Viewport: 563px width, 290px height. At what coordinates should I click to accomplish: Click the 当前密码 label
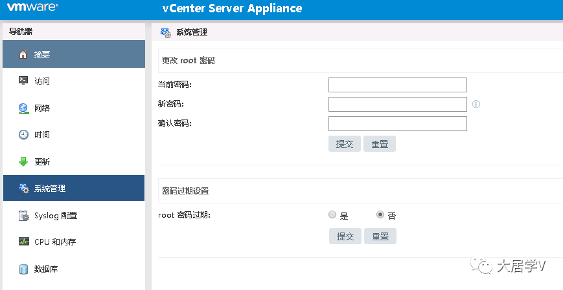175,85
